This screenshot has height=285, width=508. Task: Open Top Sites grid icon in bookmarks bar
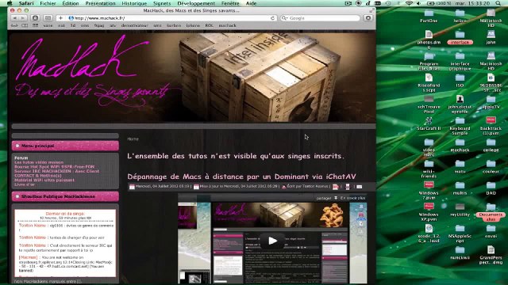(35, 25)
